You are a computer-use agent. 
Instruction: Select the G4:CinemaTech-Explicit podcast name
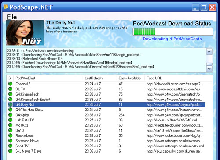33,100
